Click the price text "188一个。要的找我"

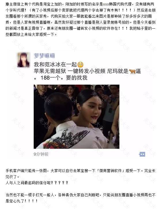click(x=64, y=78)
